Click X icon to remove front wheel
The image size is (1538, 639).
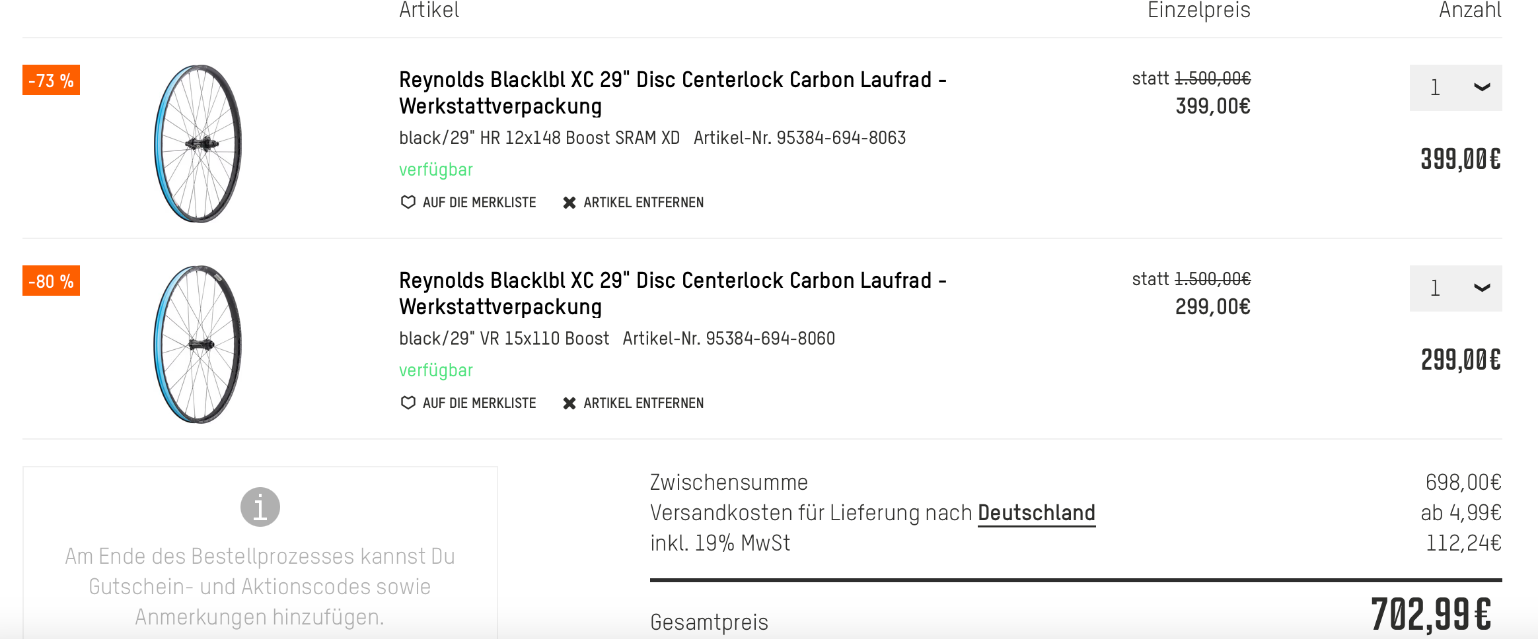(x=569, y=403)
